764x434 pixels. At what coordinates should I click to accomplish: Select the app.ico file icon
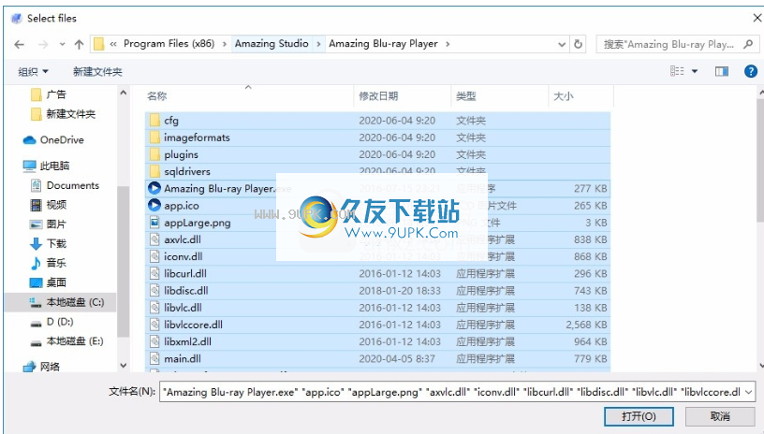coord(154,206)
